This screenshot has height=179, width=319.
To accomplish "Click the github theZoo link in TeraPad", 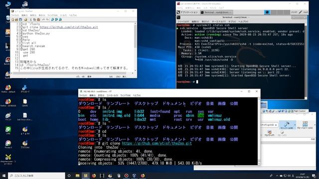I will click(x=69, y=27).
